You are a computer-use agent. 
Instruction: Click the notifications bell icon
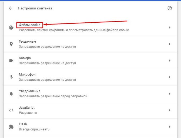[x=11, y=94]
